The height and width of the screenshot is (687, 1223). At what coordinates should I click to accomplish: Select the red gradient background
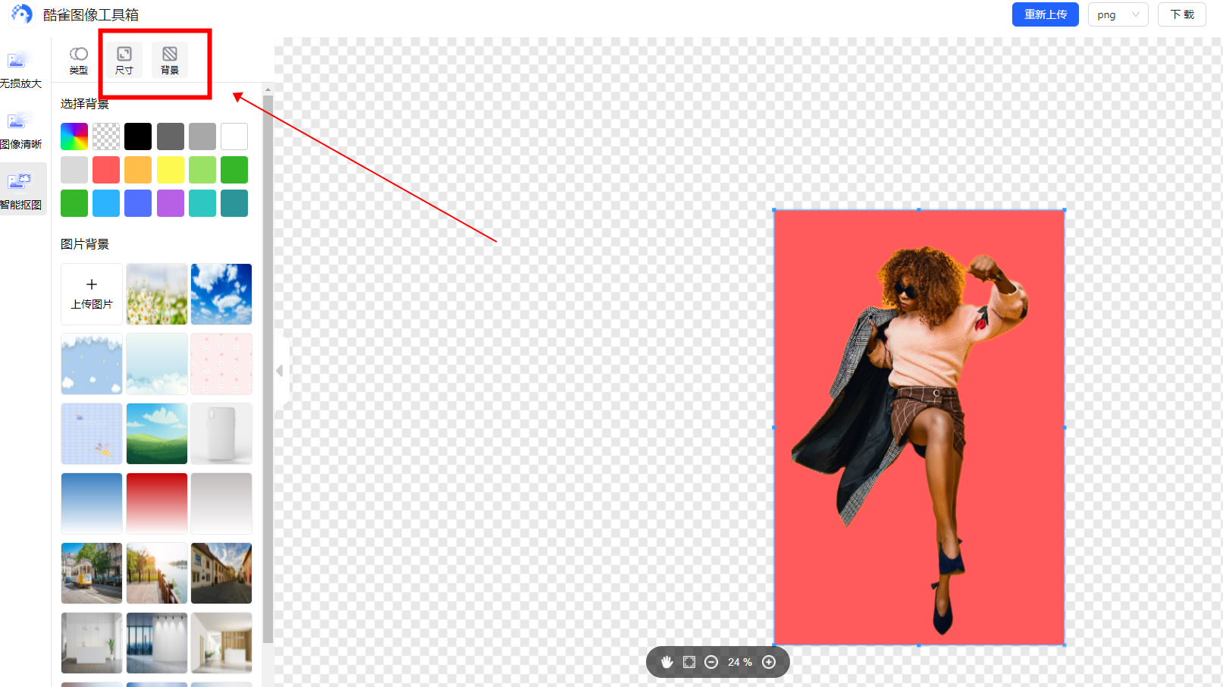(157, 503)
